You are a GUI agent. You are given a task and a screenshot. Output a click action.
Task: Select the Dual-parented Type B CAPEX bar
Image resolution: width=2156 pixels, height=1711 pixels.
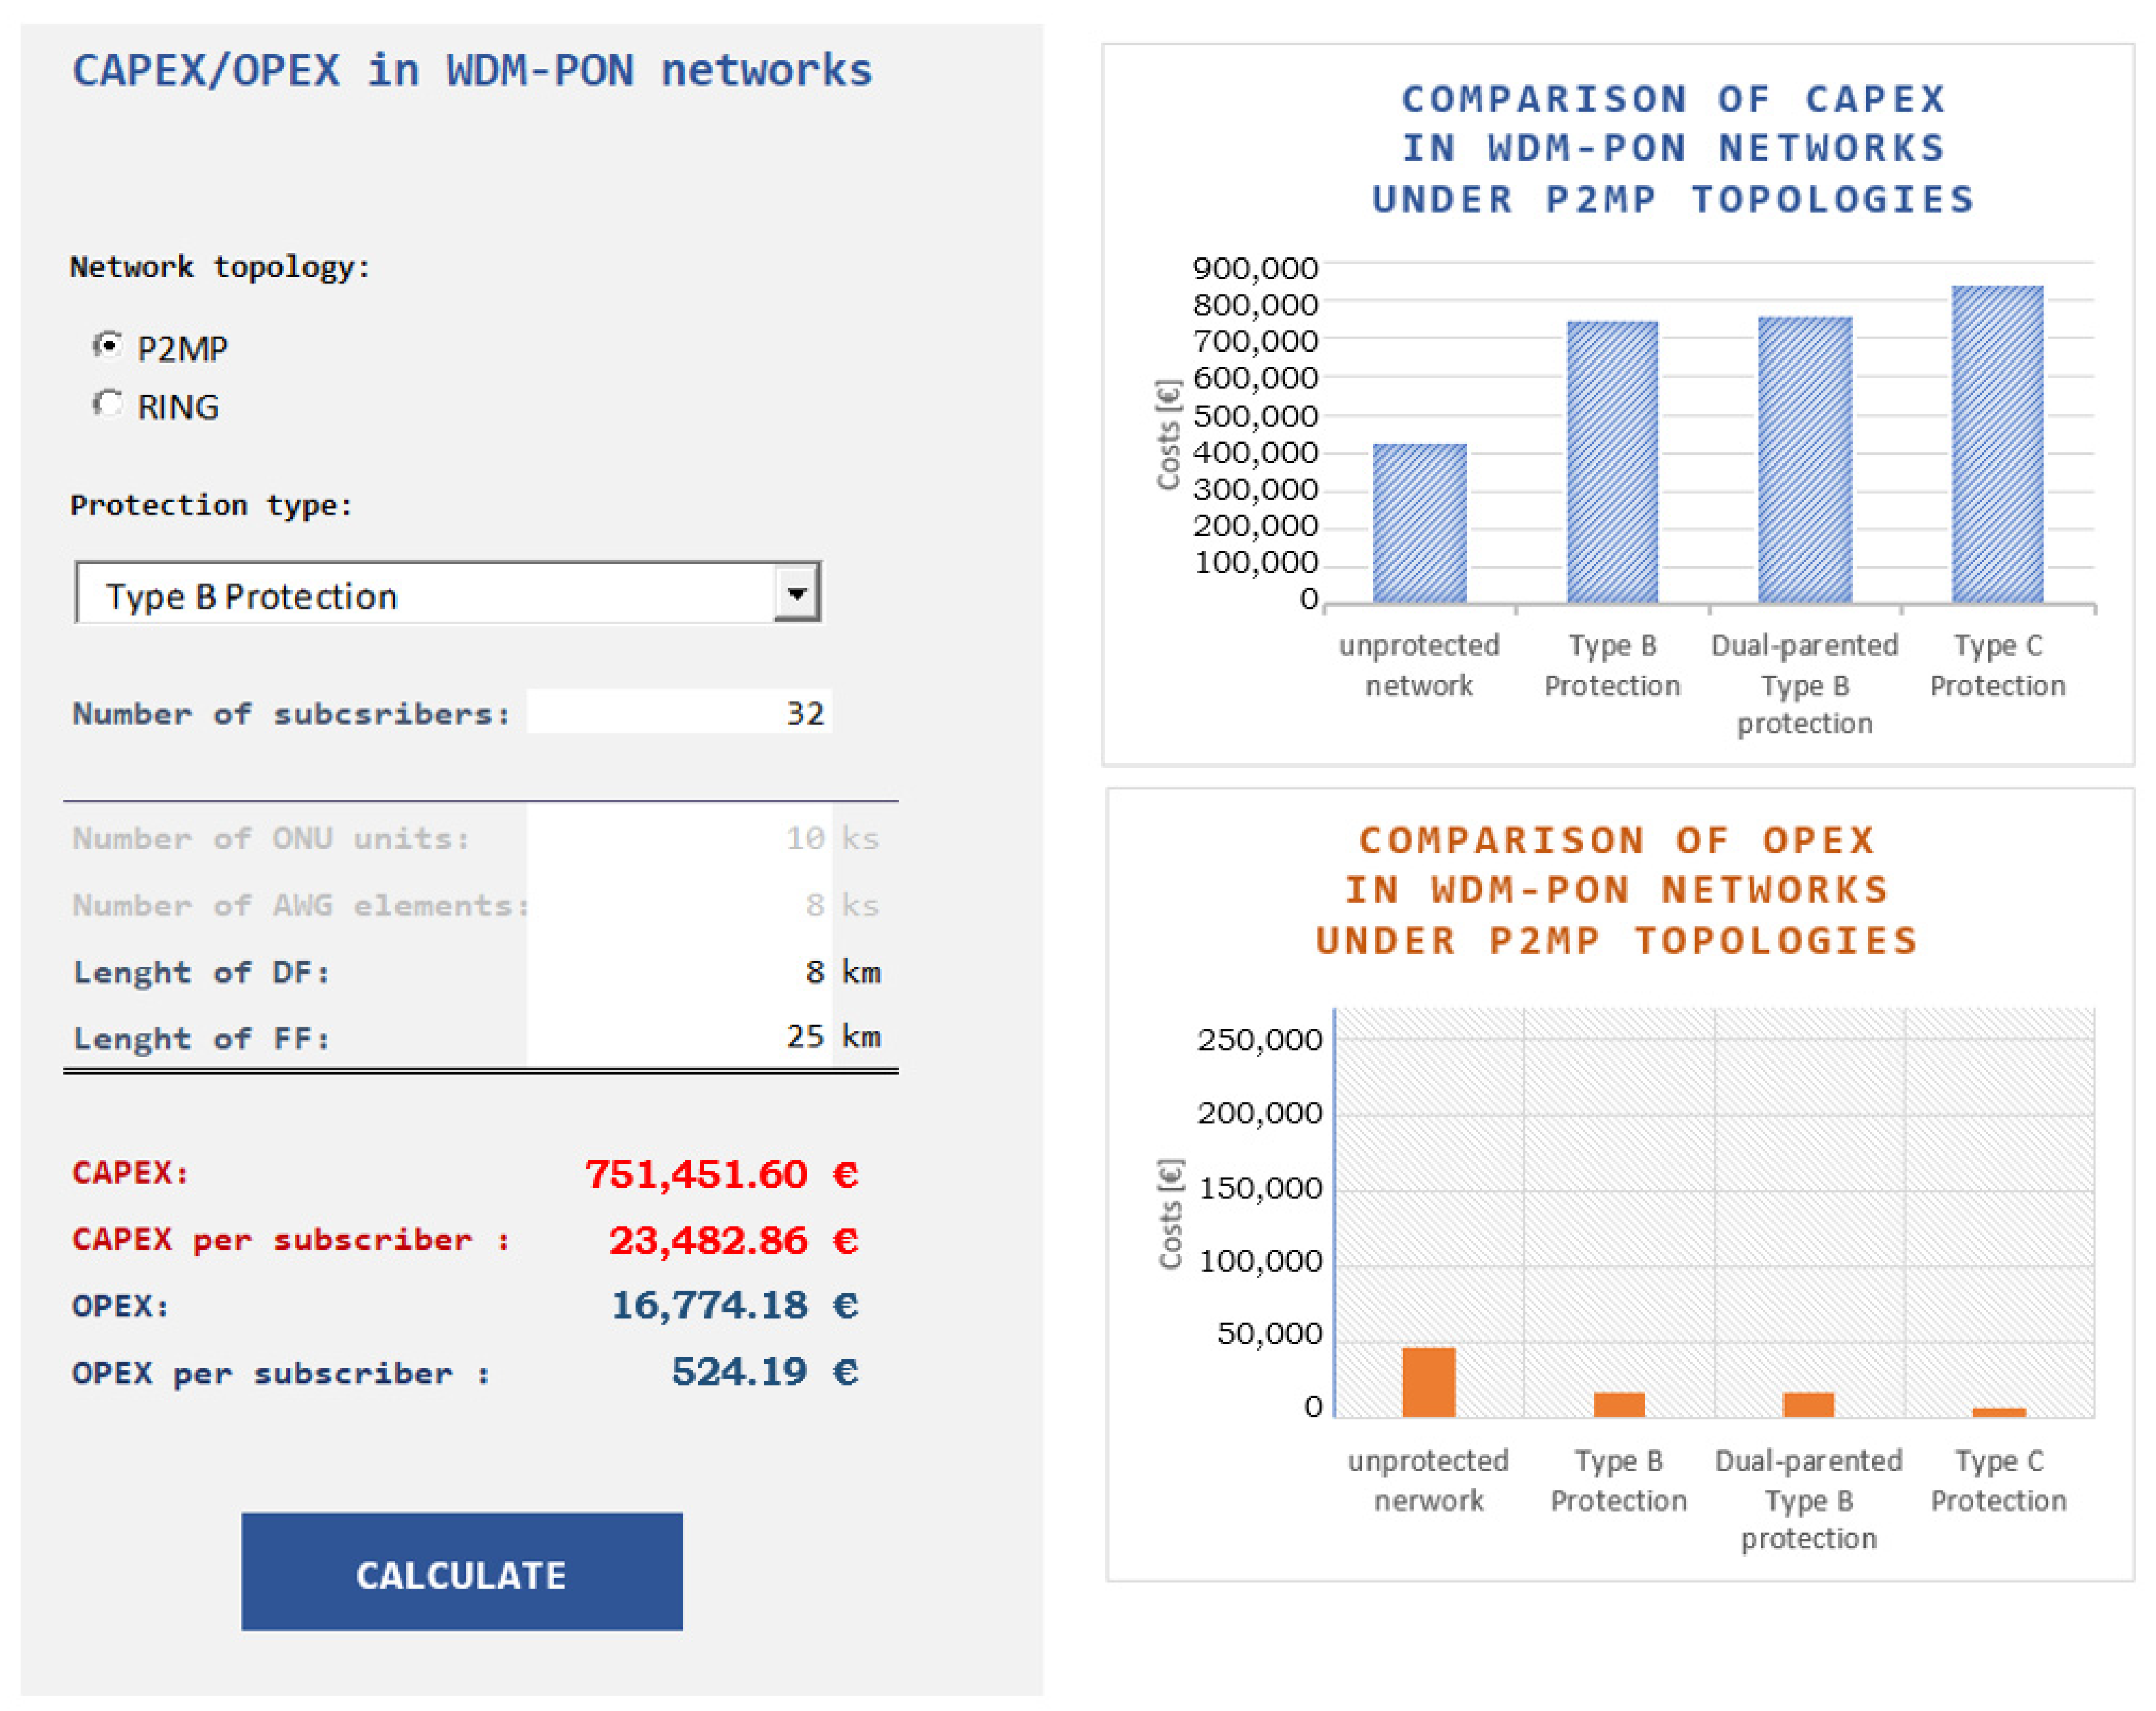pyautogui.click(x=1805, y=460)
